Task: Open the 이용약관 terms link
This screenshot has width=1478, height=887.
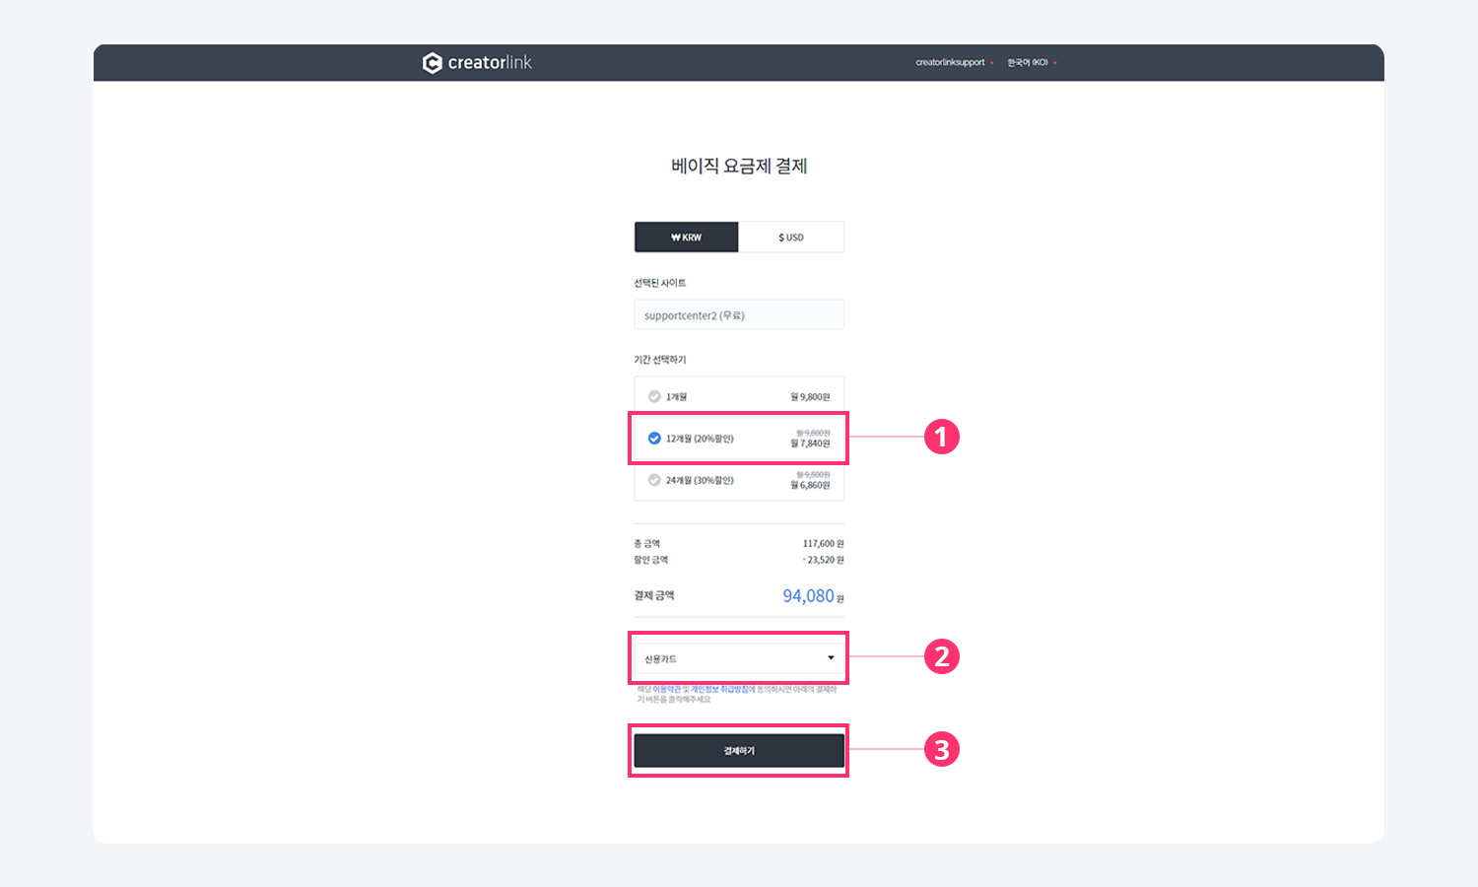Action: pos(666,689)
